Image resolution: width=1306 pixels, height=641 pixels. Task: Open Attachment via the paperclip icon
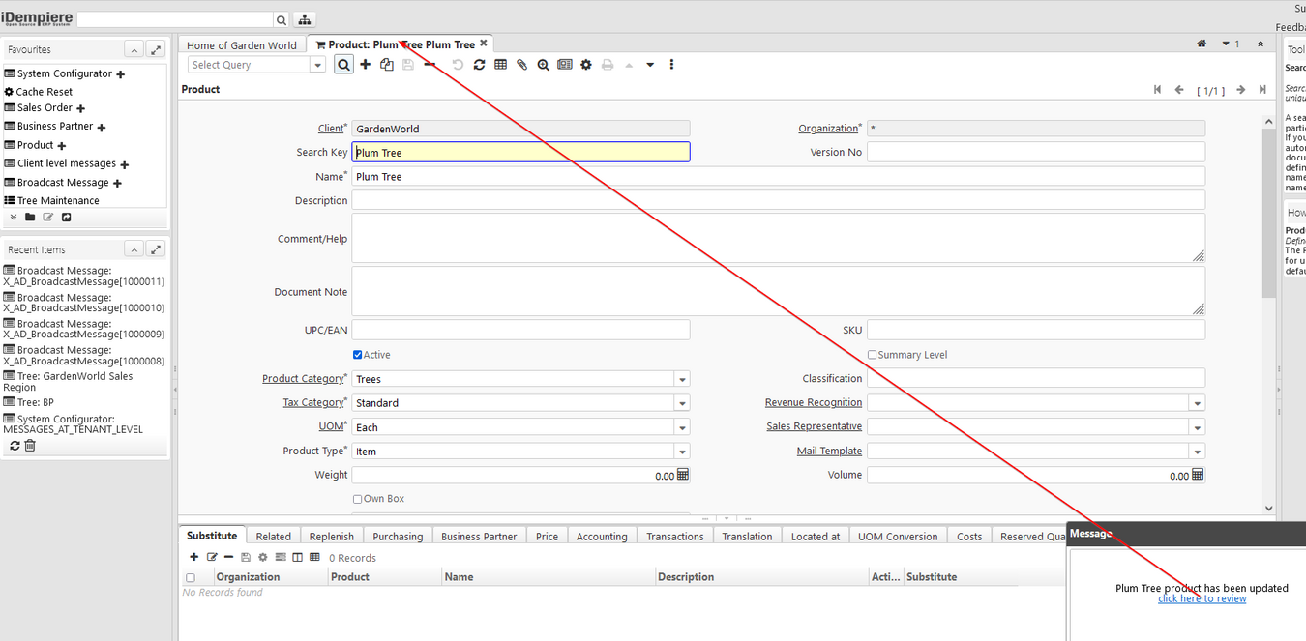[x=521, y=65]
